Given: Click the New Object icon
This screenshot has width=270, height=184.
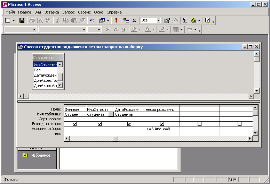Looking at the screenshot, I should [193, 20].
